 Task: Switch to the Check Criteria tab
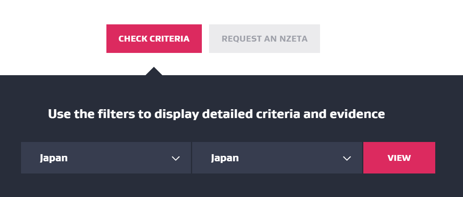(x=154, y=39)
